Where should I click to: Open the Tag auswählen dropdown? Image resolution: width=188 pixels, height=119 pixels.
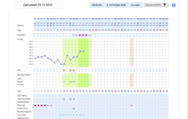(x=156, y=5)
